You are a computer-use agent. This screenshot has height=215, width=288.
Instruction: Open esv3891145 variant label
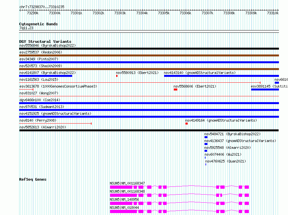click(269, 86)
